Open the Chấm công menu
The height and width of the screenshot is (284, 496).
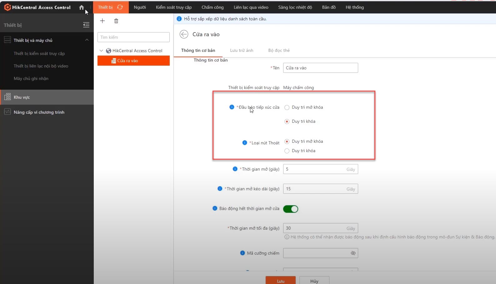click(213, 7)
